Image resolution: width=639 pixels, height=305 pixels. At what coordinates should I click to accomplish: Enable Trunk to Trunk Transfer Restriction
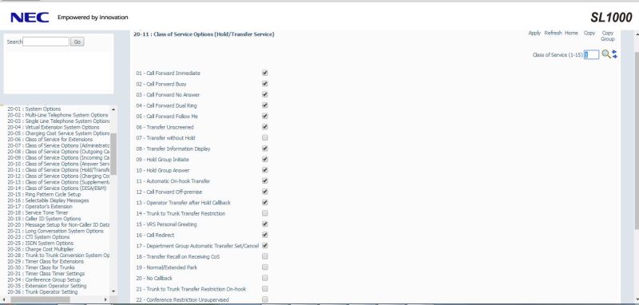pyautogui.click(x=265, y=213)
